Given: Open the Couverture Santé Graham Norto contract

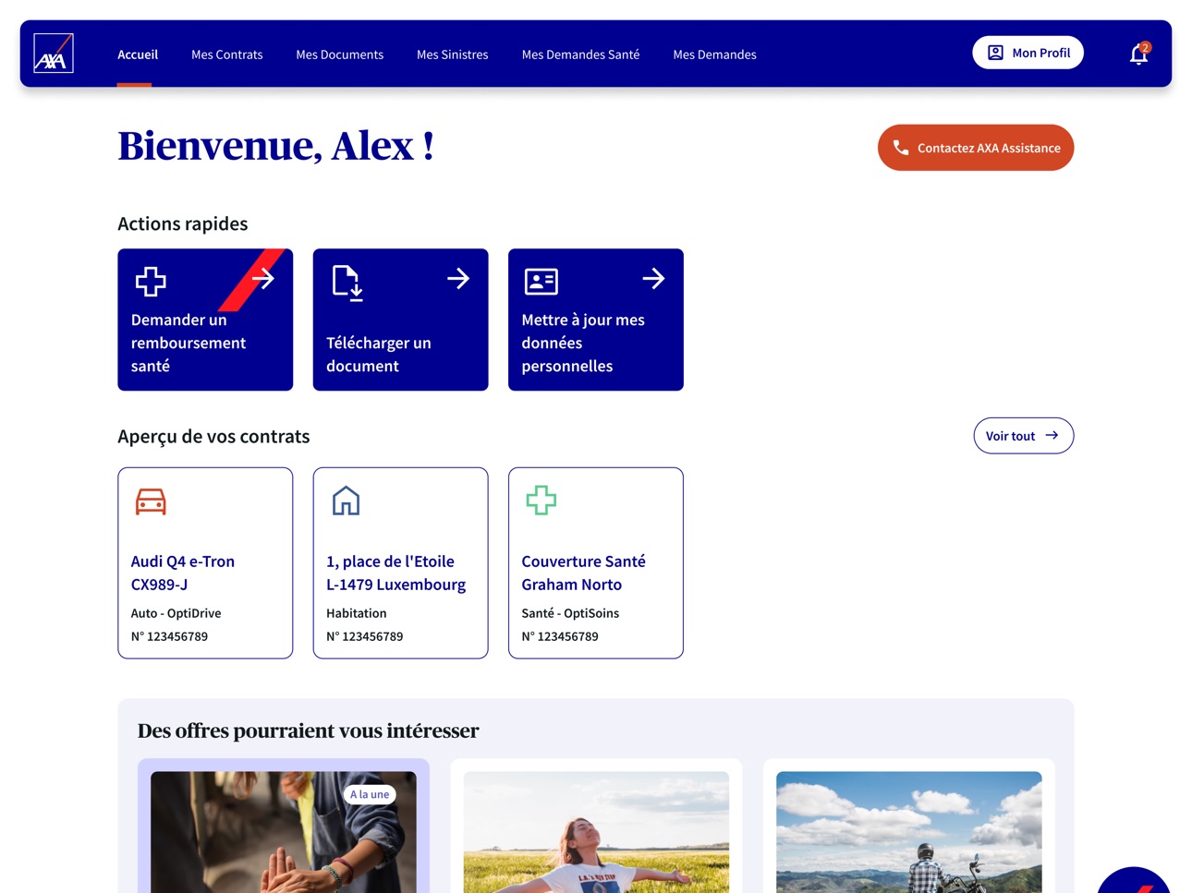Looking at the screenshot, I should (x=596, y=562).
